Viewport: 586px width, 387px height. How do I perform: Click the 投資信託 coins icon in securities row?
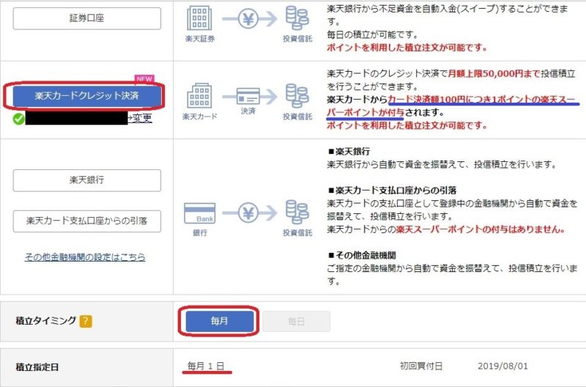(297, 18)
